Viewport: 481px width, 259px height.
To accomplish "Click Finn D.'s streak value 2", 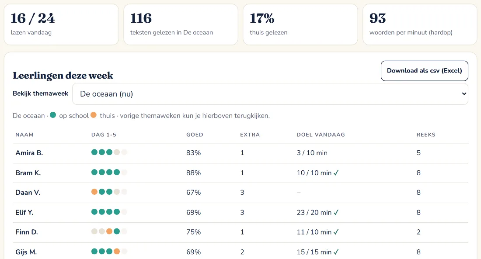I will pyautogui.click(x=418, y=232).
